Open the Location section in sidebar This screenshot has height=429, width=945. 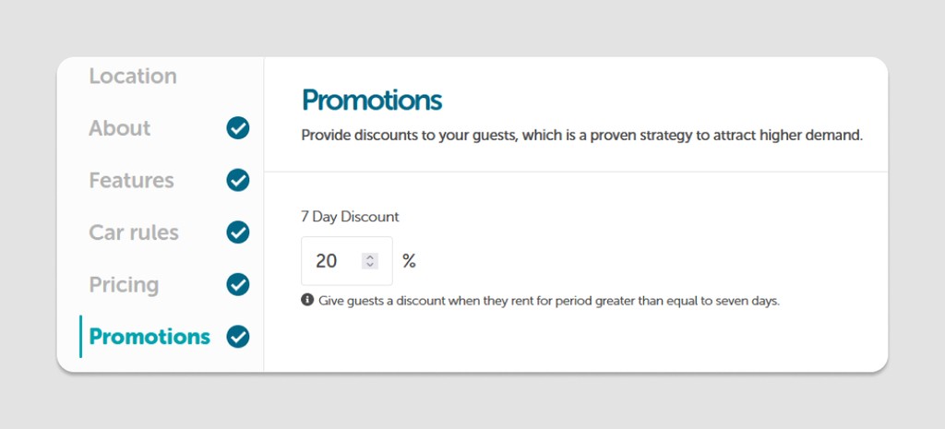point(132,77)
